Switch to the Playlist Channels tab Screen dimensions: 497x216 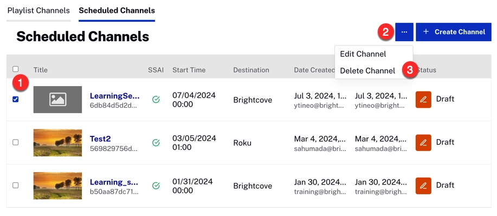pos(38,10)
